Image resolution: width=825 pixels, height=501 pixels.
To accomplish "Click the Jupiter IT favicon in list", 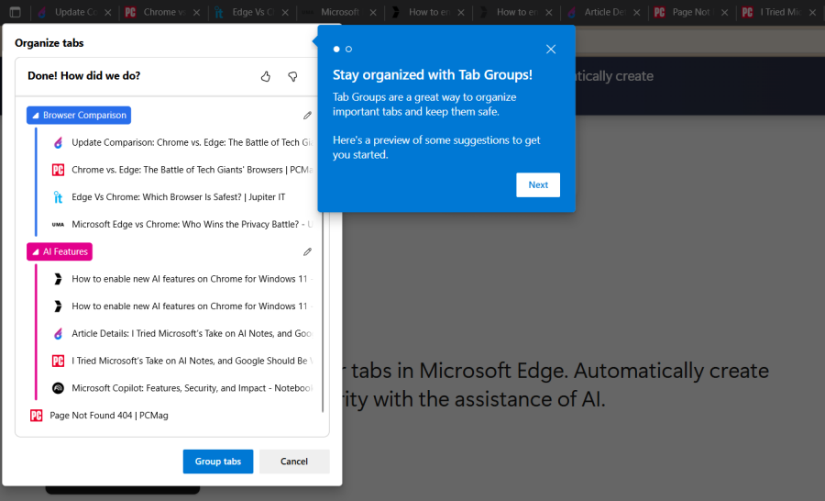I will tap(58, 197).
